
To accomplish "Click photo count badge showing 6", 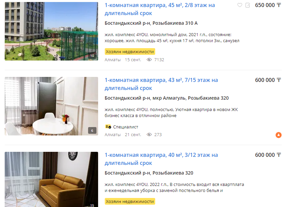I will (92, 130).
